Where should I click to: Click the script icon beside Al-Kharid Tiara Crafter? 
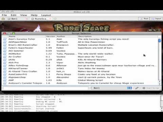click(5, 72)
